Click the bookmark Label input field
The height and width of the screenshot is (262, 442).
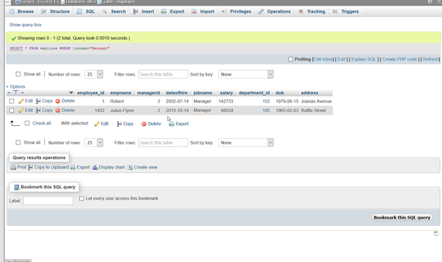coord(48,200)
